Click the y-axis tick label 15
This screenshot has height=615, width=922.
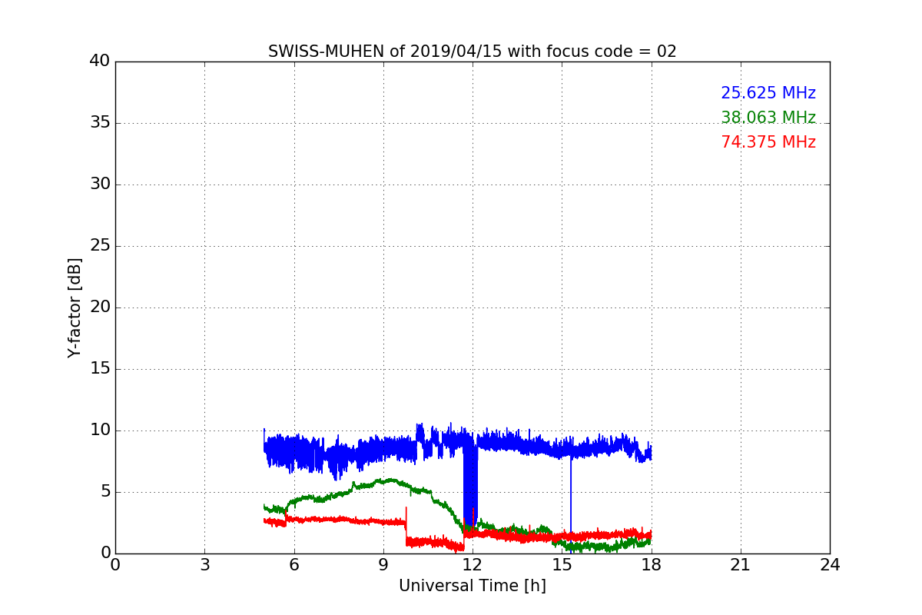tap(99, 369)
